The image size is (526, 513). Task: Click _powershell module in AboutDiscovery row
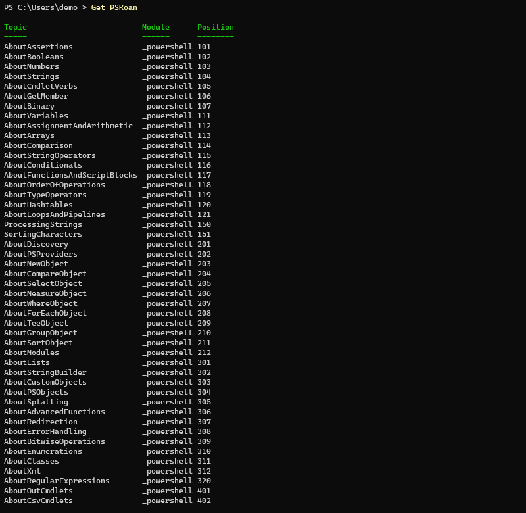167,244
